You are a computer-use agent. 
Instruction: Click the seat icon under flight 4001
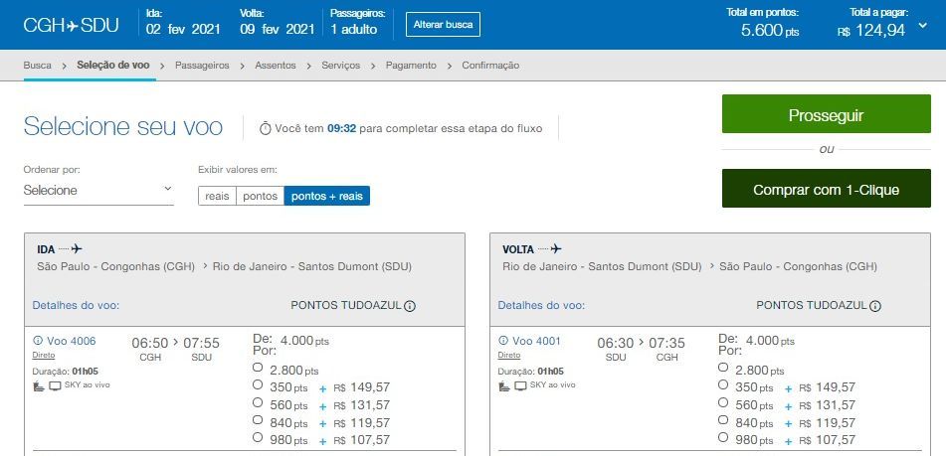coord(504,385)
